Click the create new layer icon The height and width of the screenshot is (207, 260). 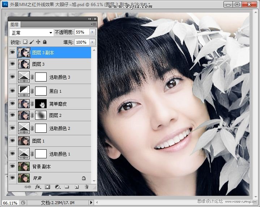coord(77,187)
